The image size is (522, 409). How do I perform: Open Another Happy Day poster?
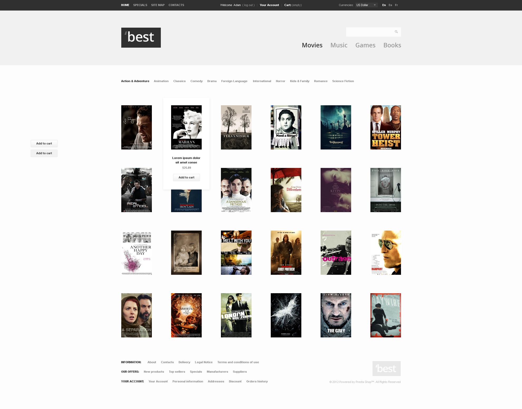[137, 253]
